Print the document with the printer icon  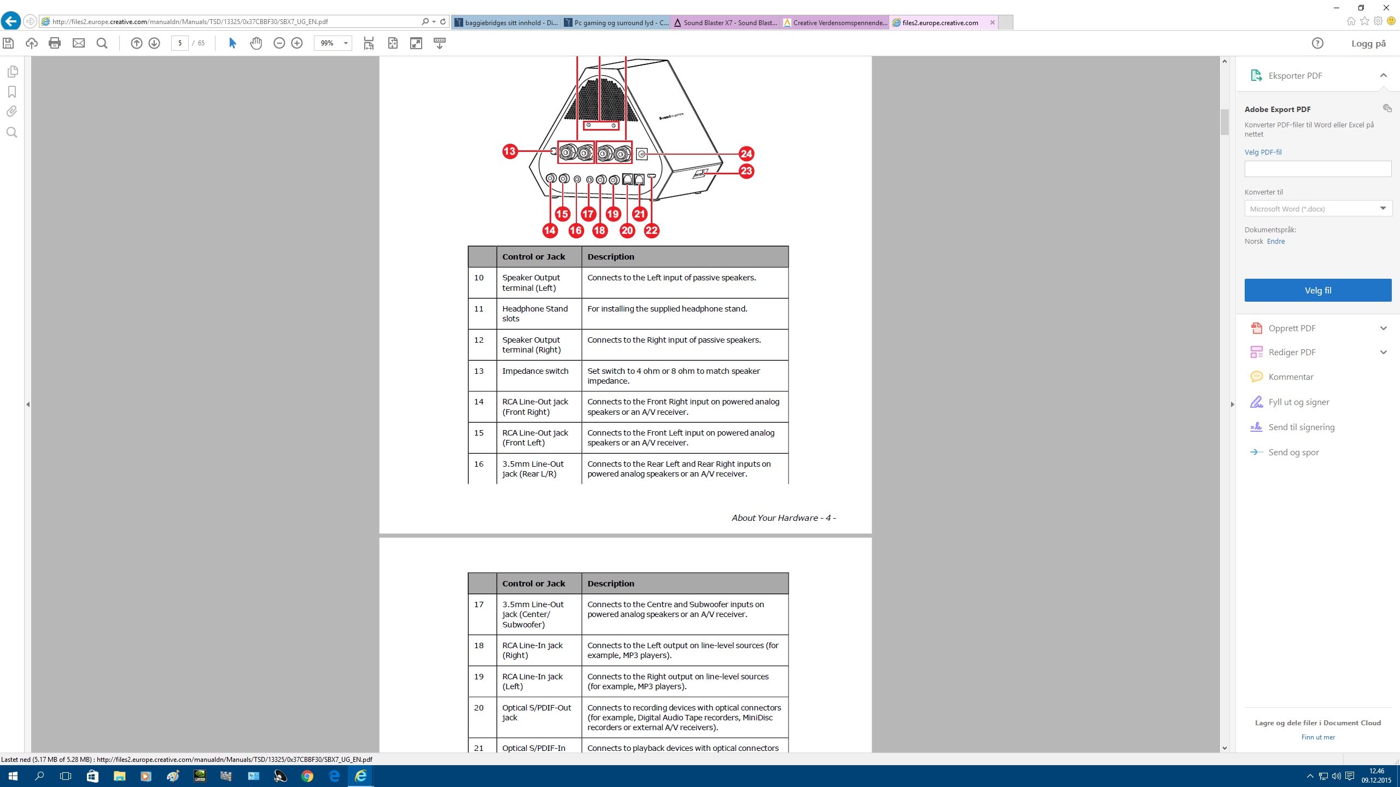(55, 43)
